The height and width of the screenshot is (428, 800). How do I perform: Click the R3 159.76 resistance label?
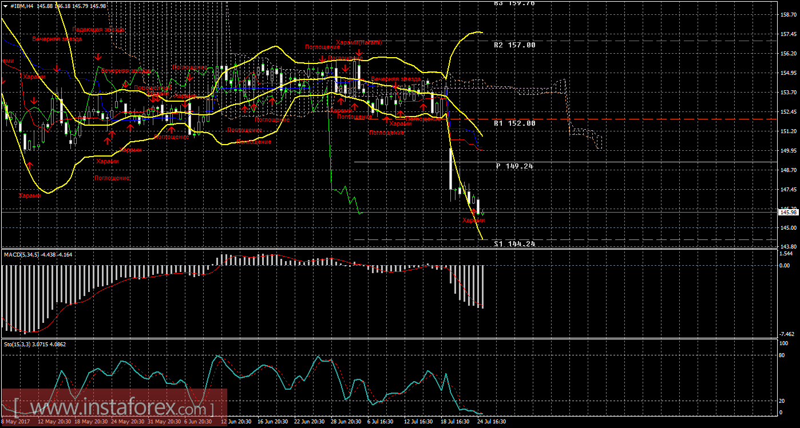click(515, 3)
